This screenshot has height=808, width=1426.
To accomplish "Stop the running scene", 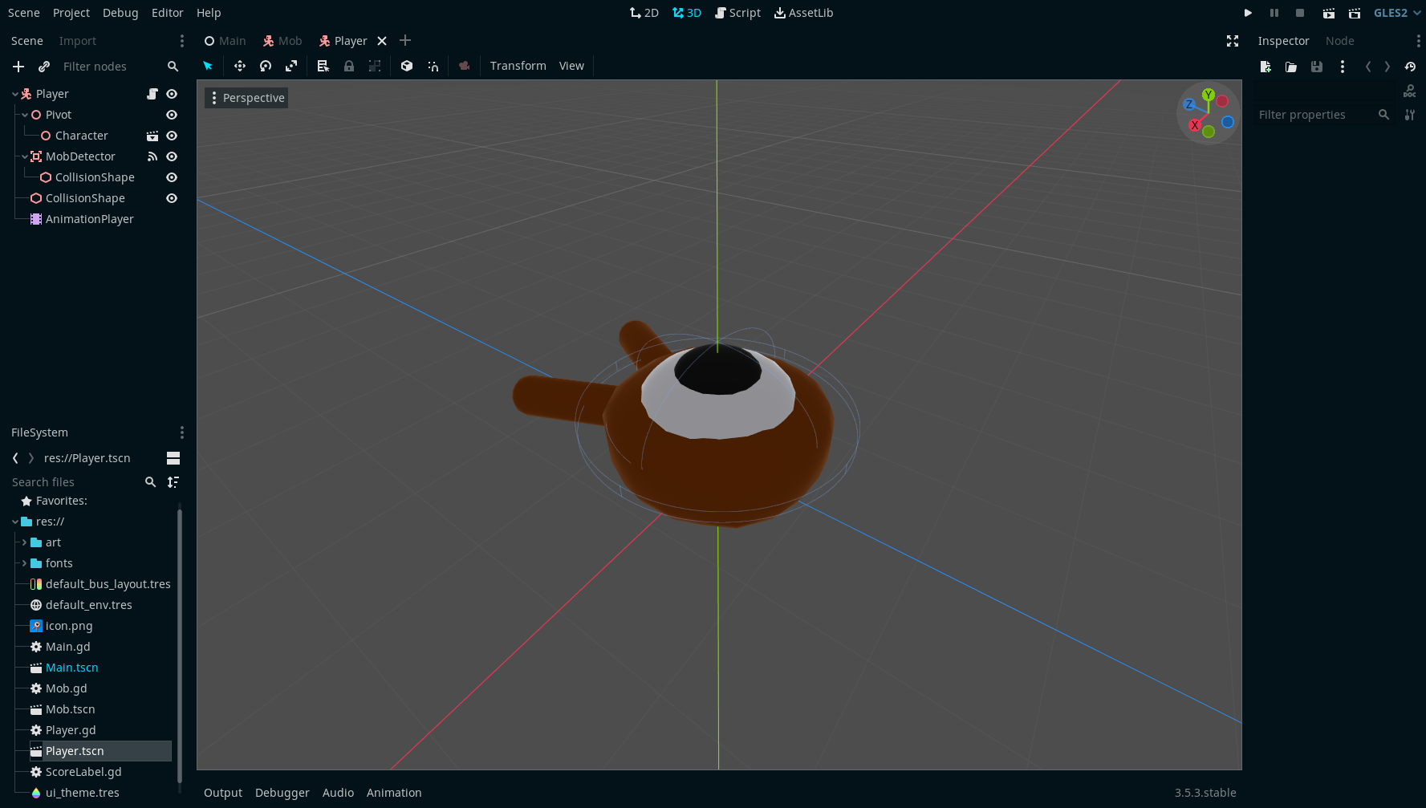I will tap(1300, 13).
